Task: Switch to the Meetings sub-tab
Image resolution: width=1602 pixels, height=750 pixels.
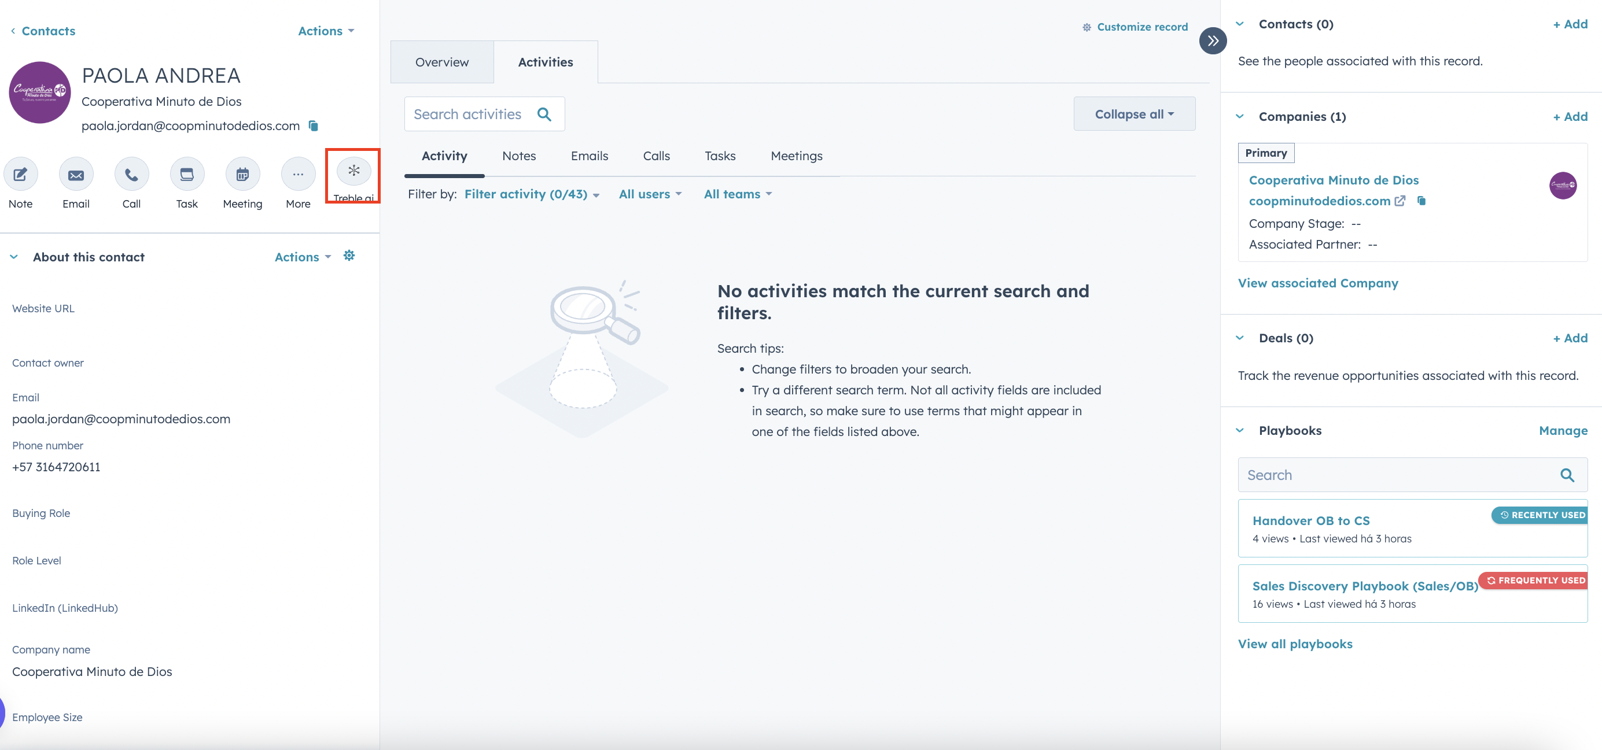Action: click(796, 156)
